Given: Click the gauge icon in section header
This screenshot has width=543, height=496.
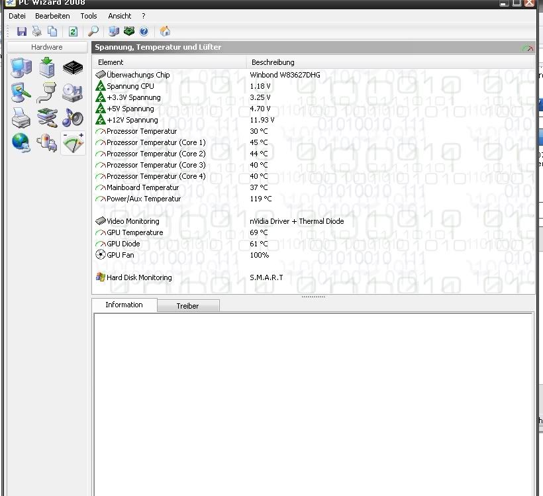Looking at the screenshot, I should point(527,48).
